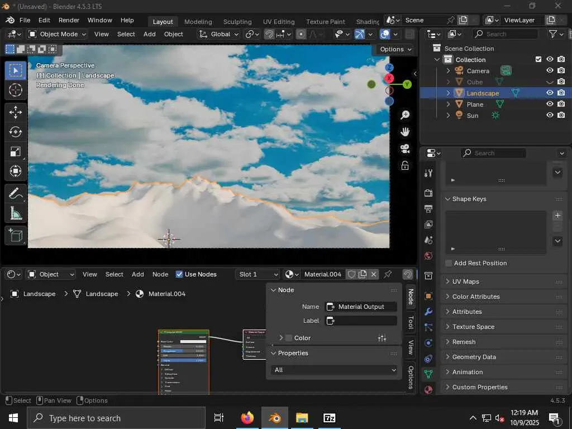Toggle the Use Nodes checkbox
Viewport: 572px width, 429px height.
[x=179, y=274]
